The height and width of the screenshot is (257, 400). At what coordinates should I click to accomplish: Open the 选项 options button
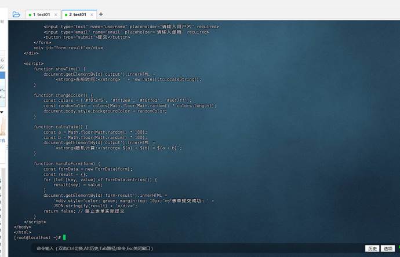pyautogui.click(x=388, y=248)
